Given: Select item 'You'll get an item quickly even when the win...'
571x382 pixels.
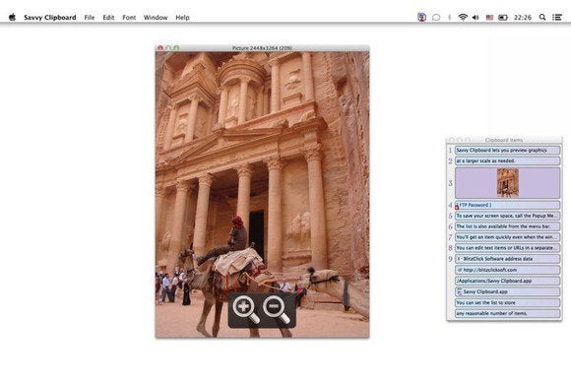Looking at the screenshot, I should tap(507, 237).
